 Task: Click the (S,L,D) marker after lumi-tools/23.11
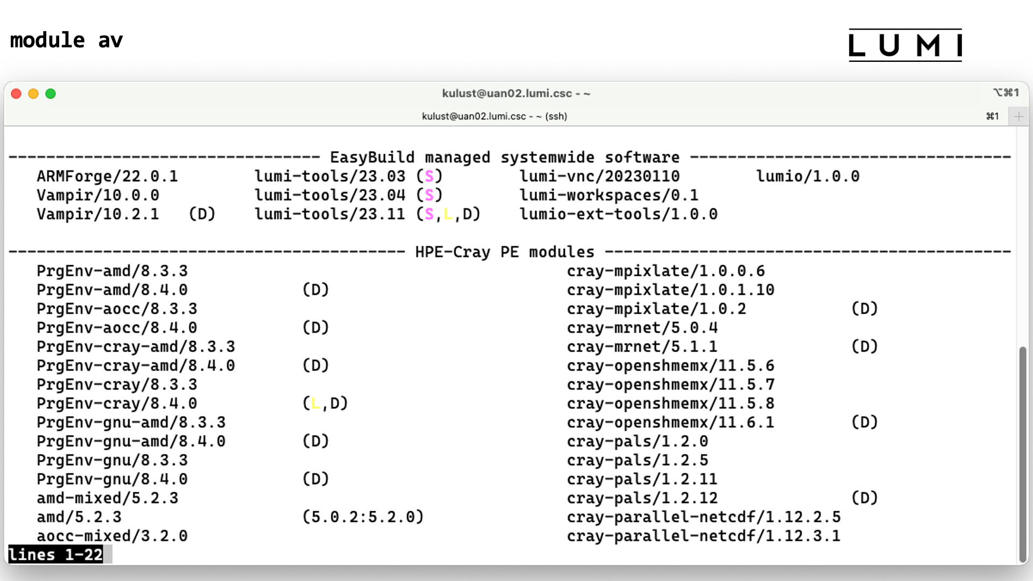[x=448, y=214]
